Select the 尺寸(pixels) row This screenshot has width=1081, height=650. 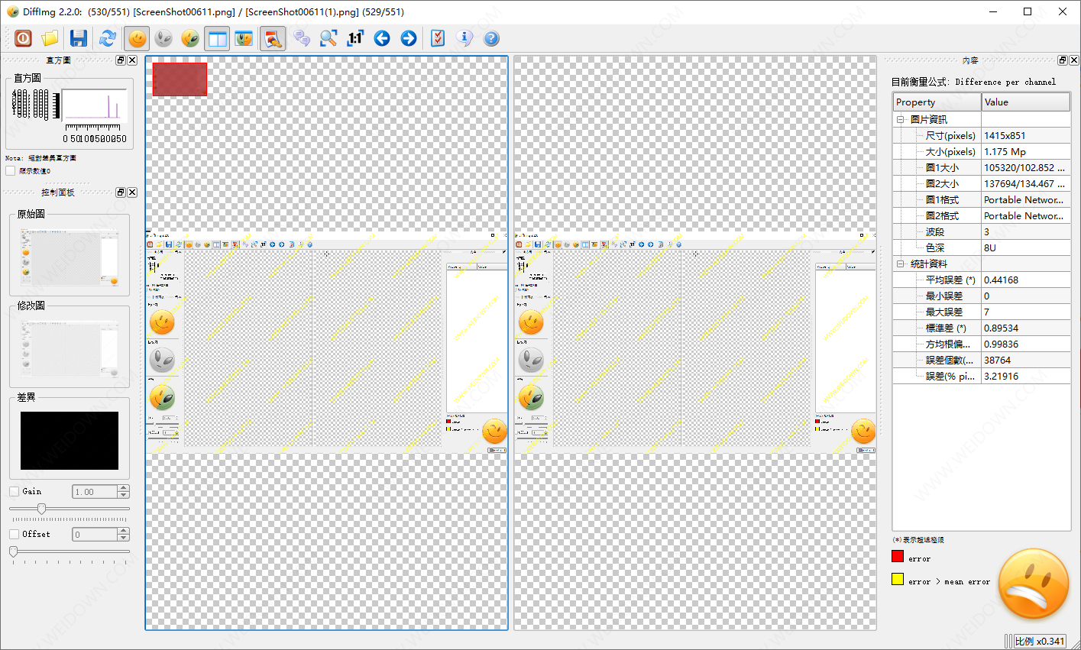tap(982, 135)
